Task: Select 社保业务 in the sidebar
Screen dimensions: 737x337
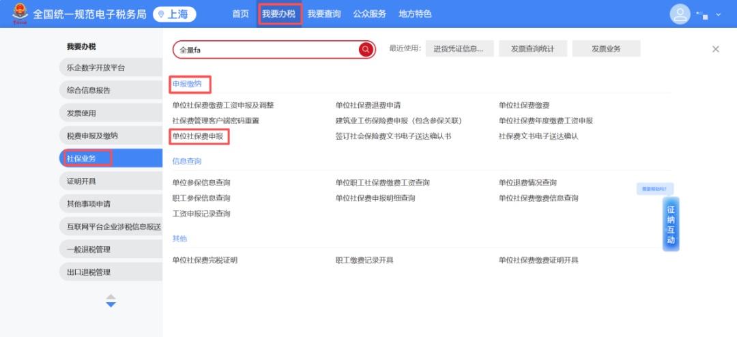Action: click(82, 158)
